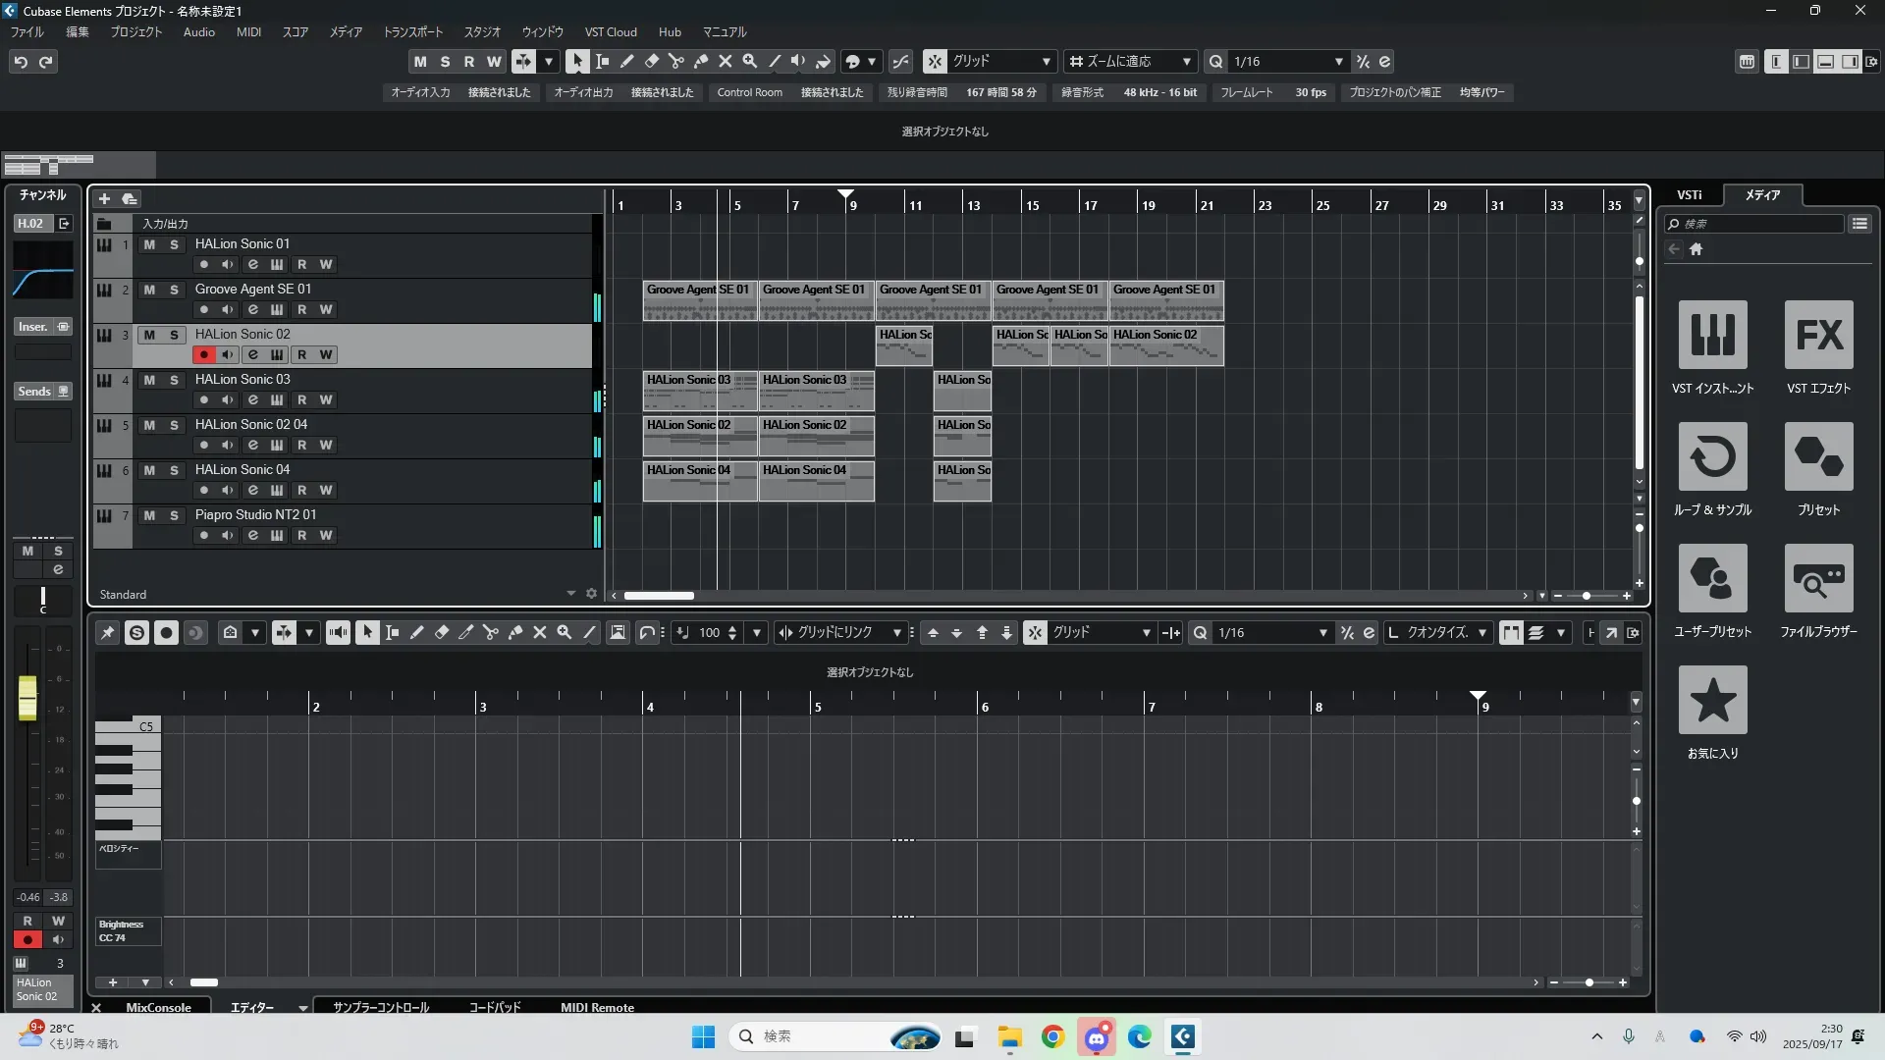Select the Split scissors tool in the main toolbar

click(676, 61)
